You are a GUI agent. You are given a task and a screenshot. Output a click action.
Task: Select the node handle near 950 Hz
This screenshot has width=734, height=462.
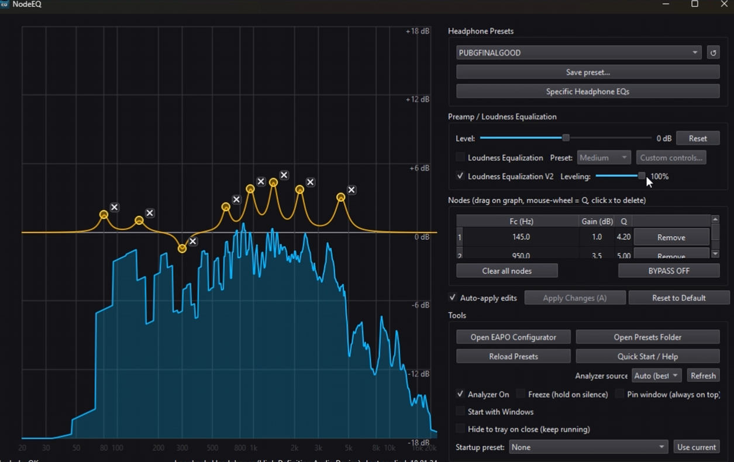[250, 189]
